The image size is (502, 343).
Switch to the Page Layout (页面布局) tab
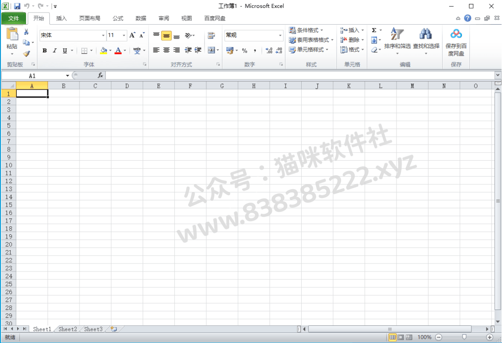(x=90, y=18)
